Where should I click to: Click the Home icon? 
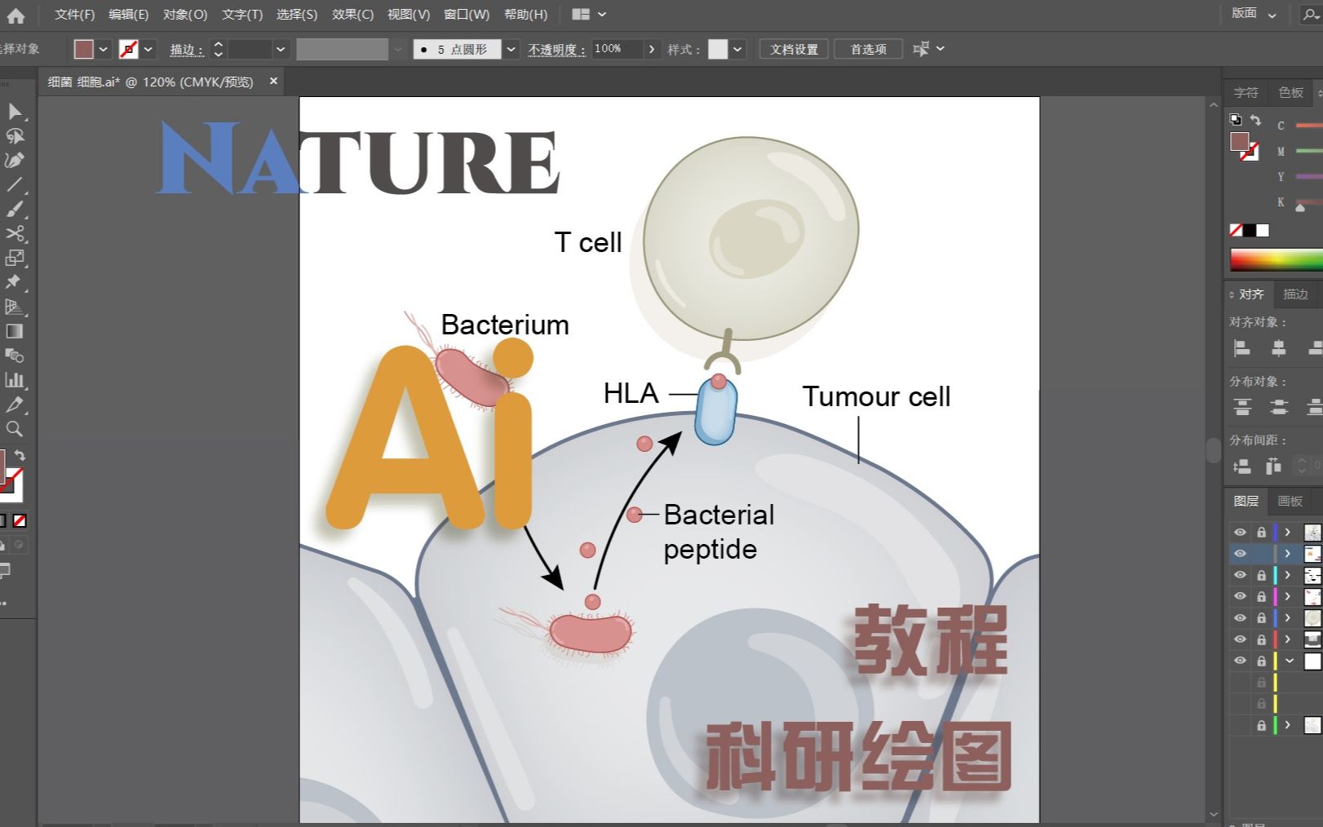(15, 15)
